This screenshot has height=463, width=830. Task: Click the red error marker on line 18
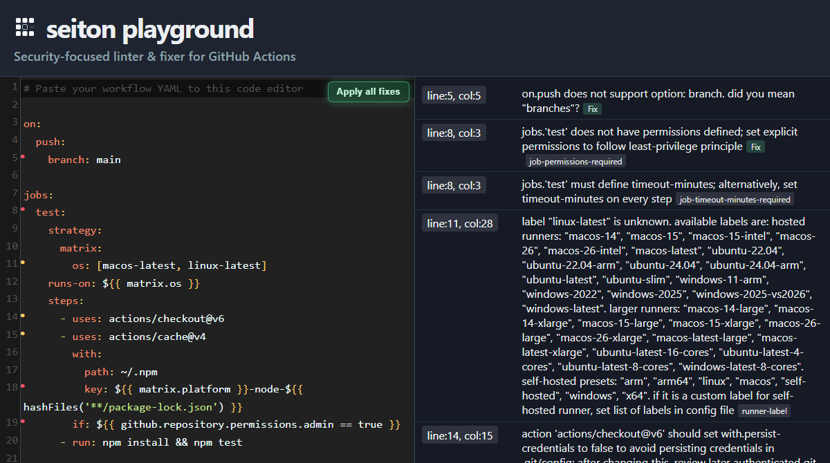coord(22,386)
